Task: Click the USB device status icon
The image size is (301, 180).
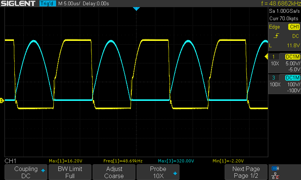Action: 275,168
